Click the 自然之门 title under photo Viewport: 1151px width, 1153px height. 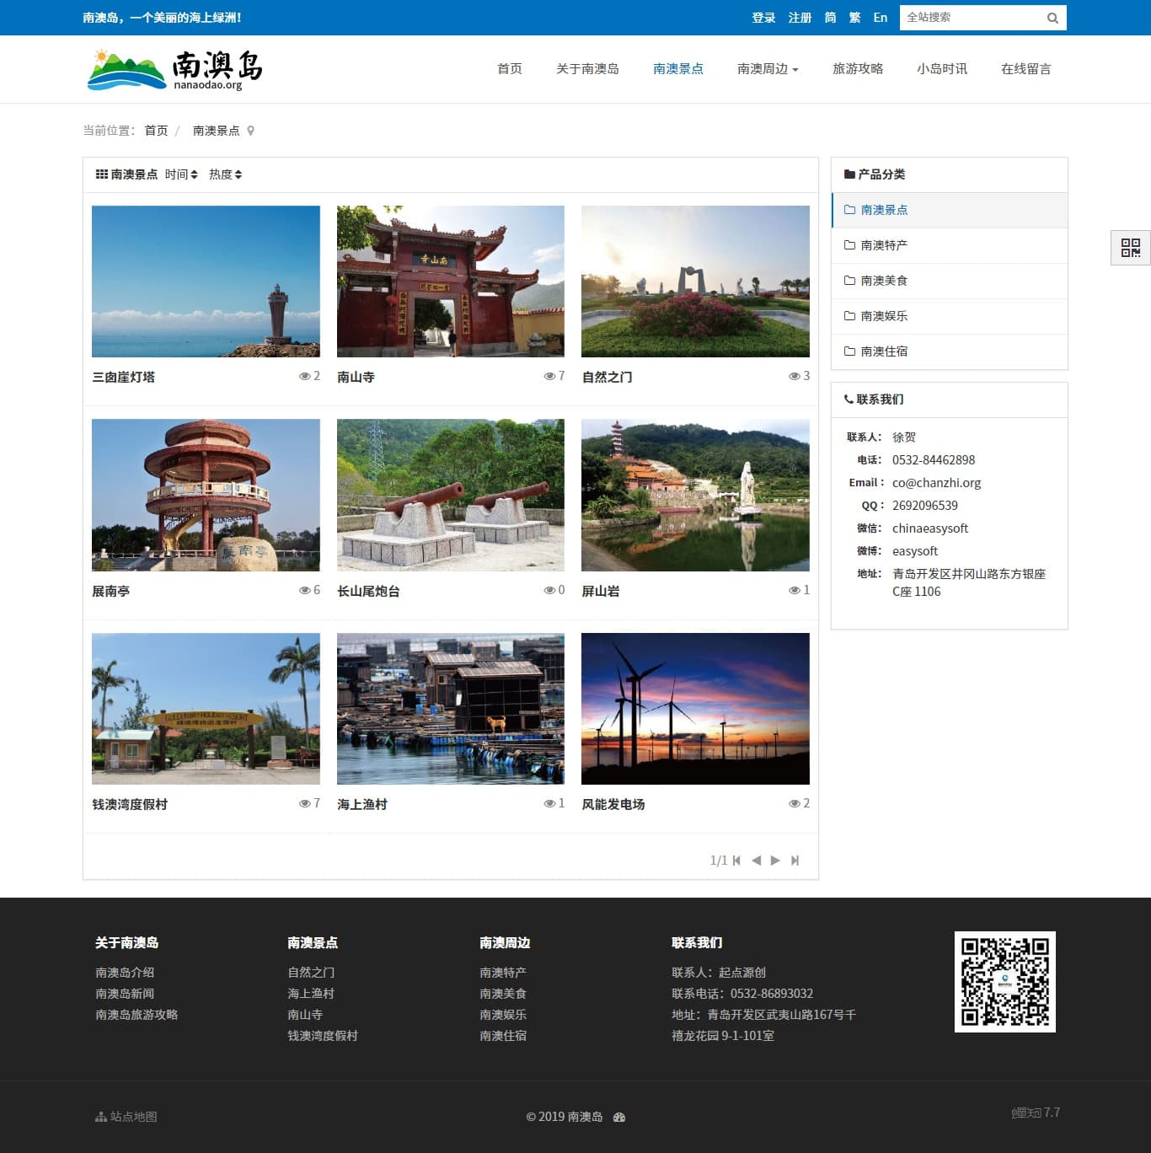click(607, 378)
